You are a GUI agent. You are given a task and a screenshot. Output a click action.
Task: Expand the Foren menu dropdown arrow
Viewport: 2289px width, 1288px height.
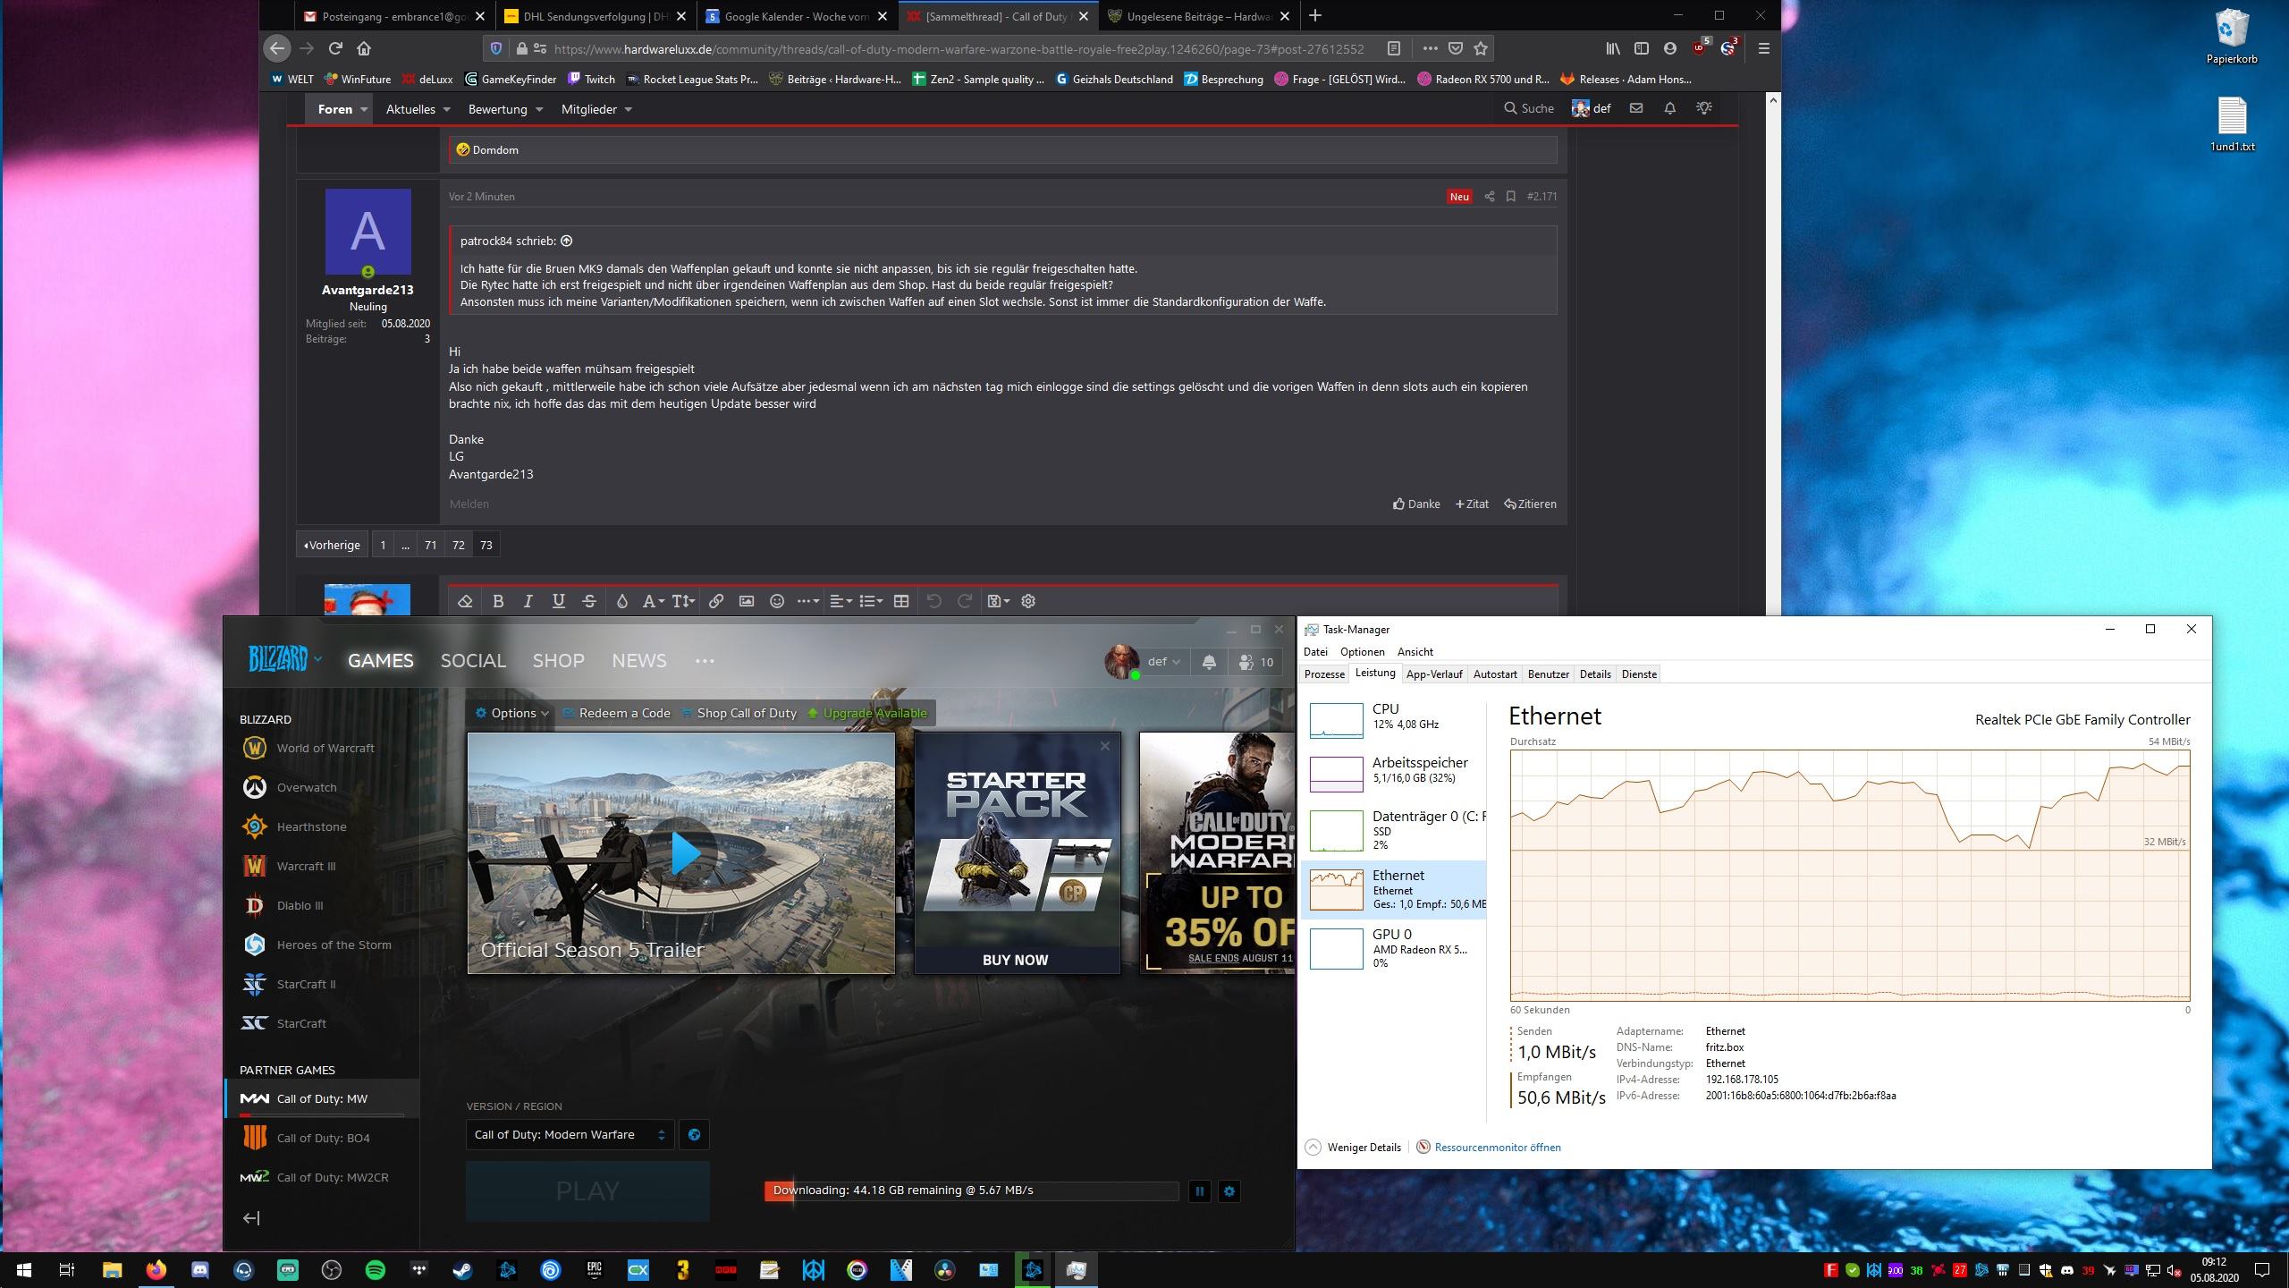364,109
